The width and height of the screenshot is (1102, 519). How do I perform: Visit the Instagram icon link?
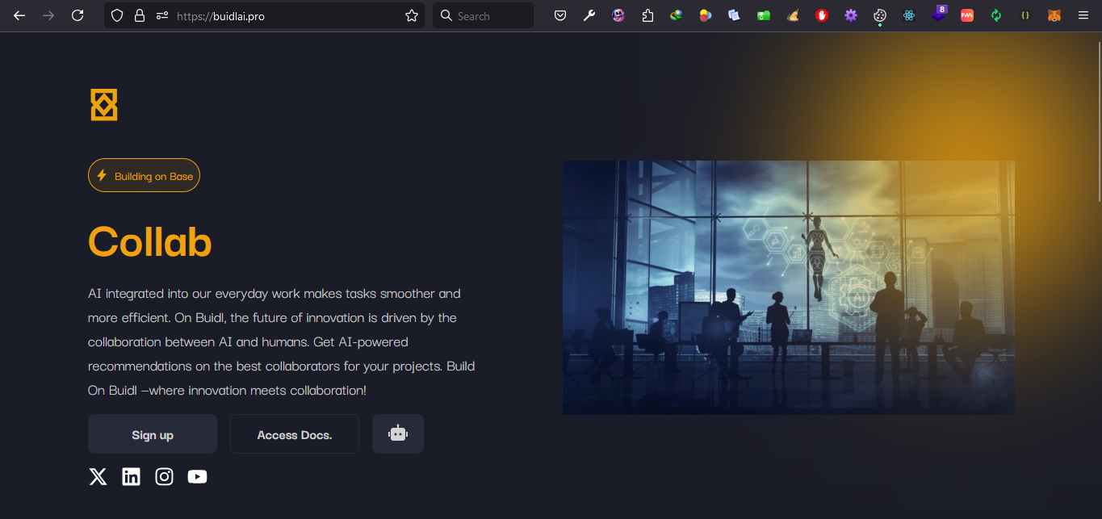click(164, 477)
